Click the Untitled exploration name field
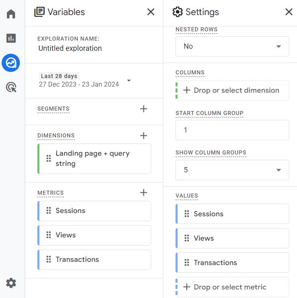Screen dimensions: 297x298 point(70,48)
